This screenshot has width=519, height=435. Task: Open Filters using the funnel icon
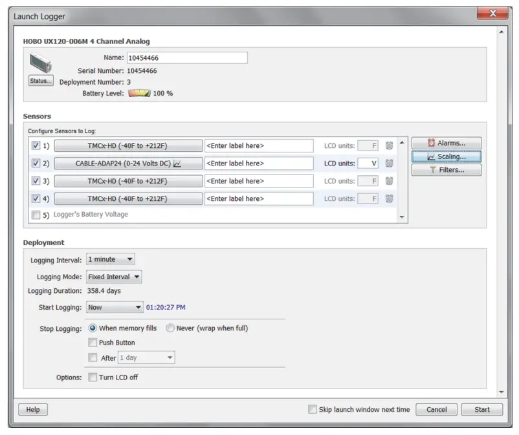tap(432, 169)
